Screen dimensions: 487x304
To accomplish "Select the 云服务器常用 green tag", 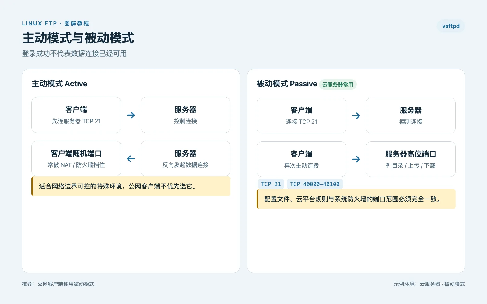I will [x=338, y=85].
